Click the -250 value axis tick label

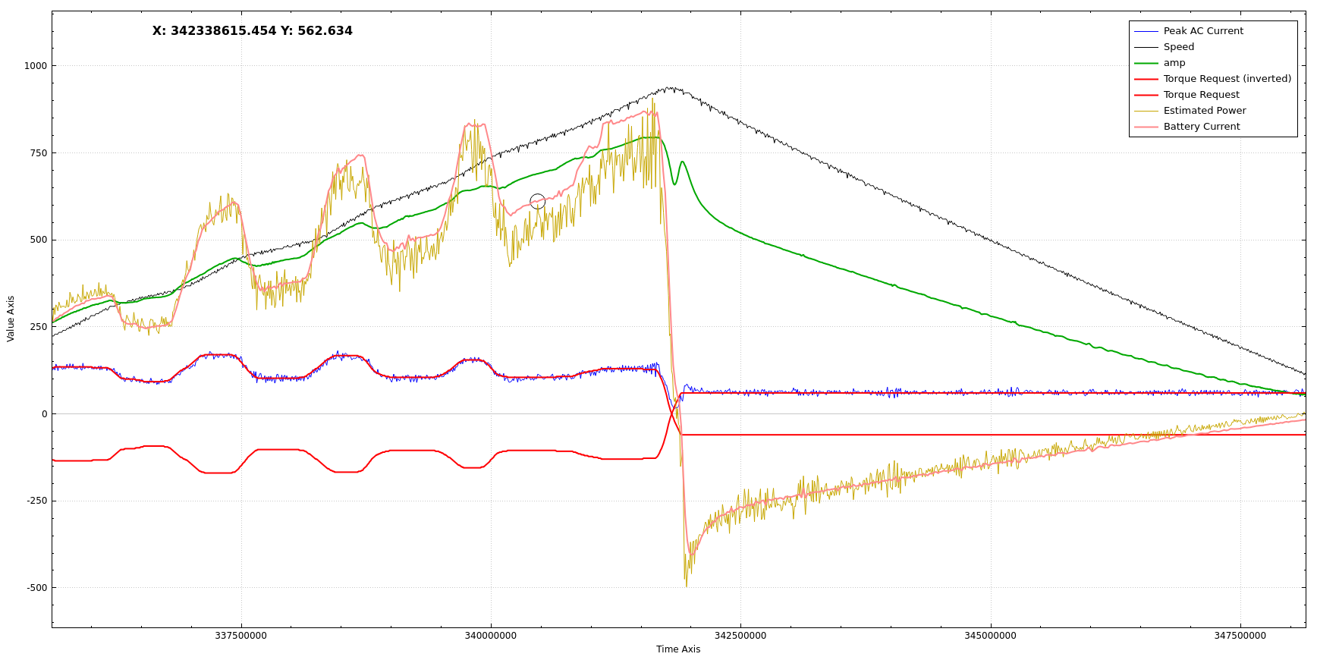(36, 501)
